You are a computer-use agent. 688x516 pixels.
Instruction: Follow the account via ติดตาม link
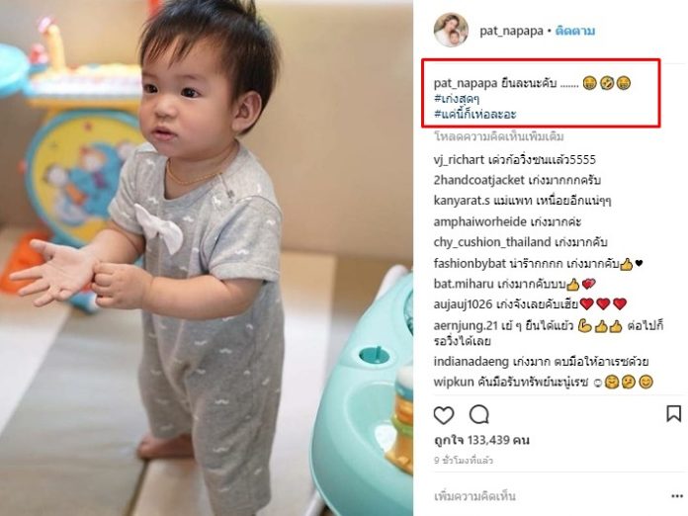574,31
